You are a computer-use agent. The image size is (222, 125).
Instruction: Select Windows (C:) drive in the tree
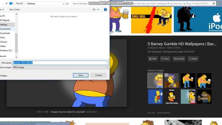click(x=7, y=50)
